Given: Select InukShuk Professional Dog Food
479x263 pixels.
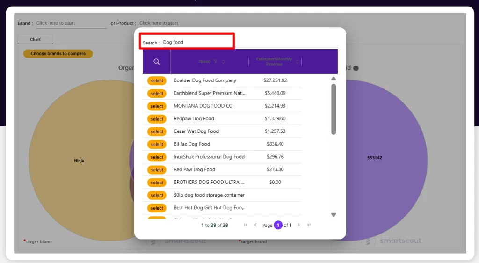Looking at the screenshot, I should pyautogui.click(x=157, y=157).
